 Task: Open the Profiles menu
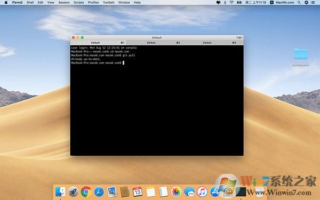(93, 3)
